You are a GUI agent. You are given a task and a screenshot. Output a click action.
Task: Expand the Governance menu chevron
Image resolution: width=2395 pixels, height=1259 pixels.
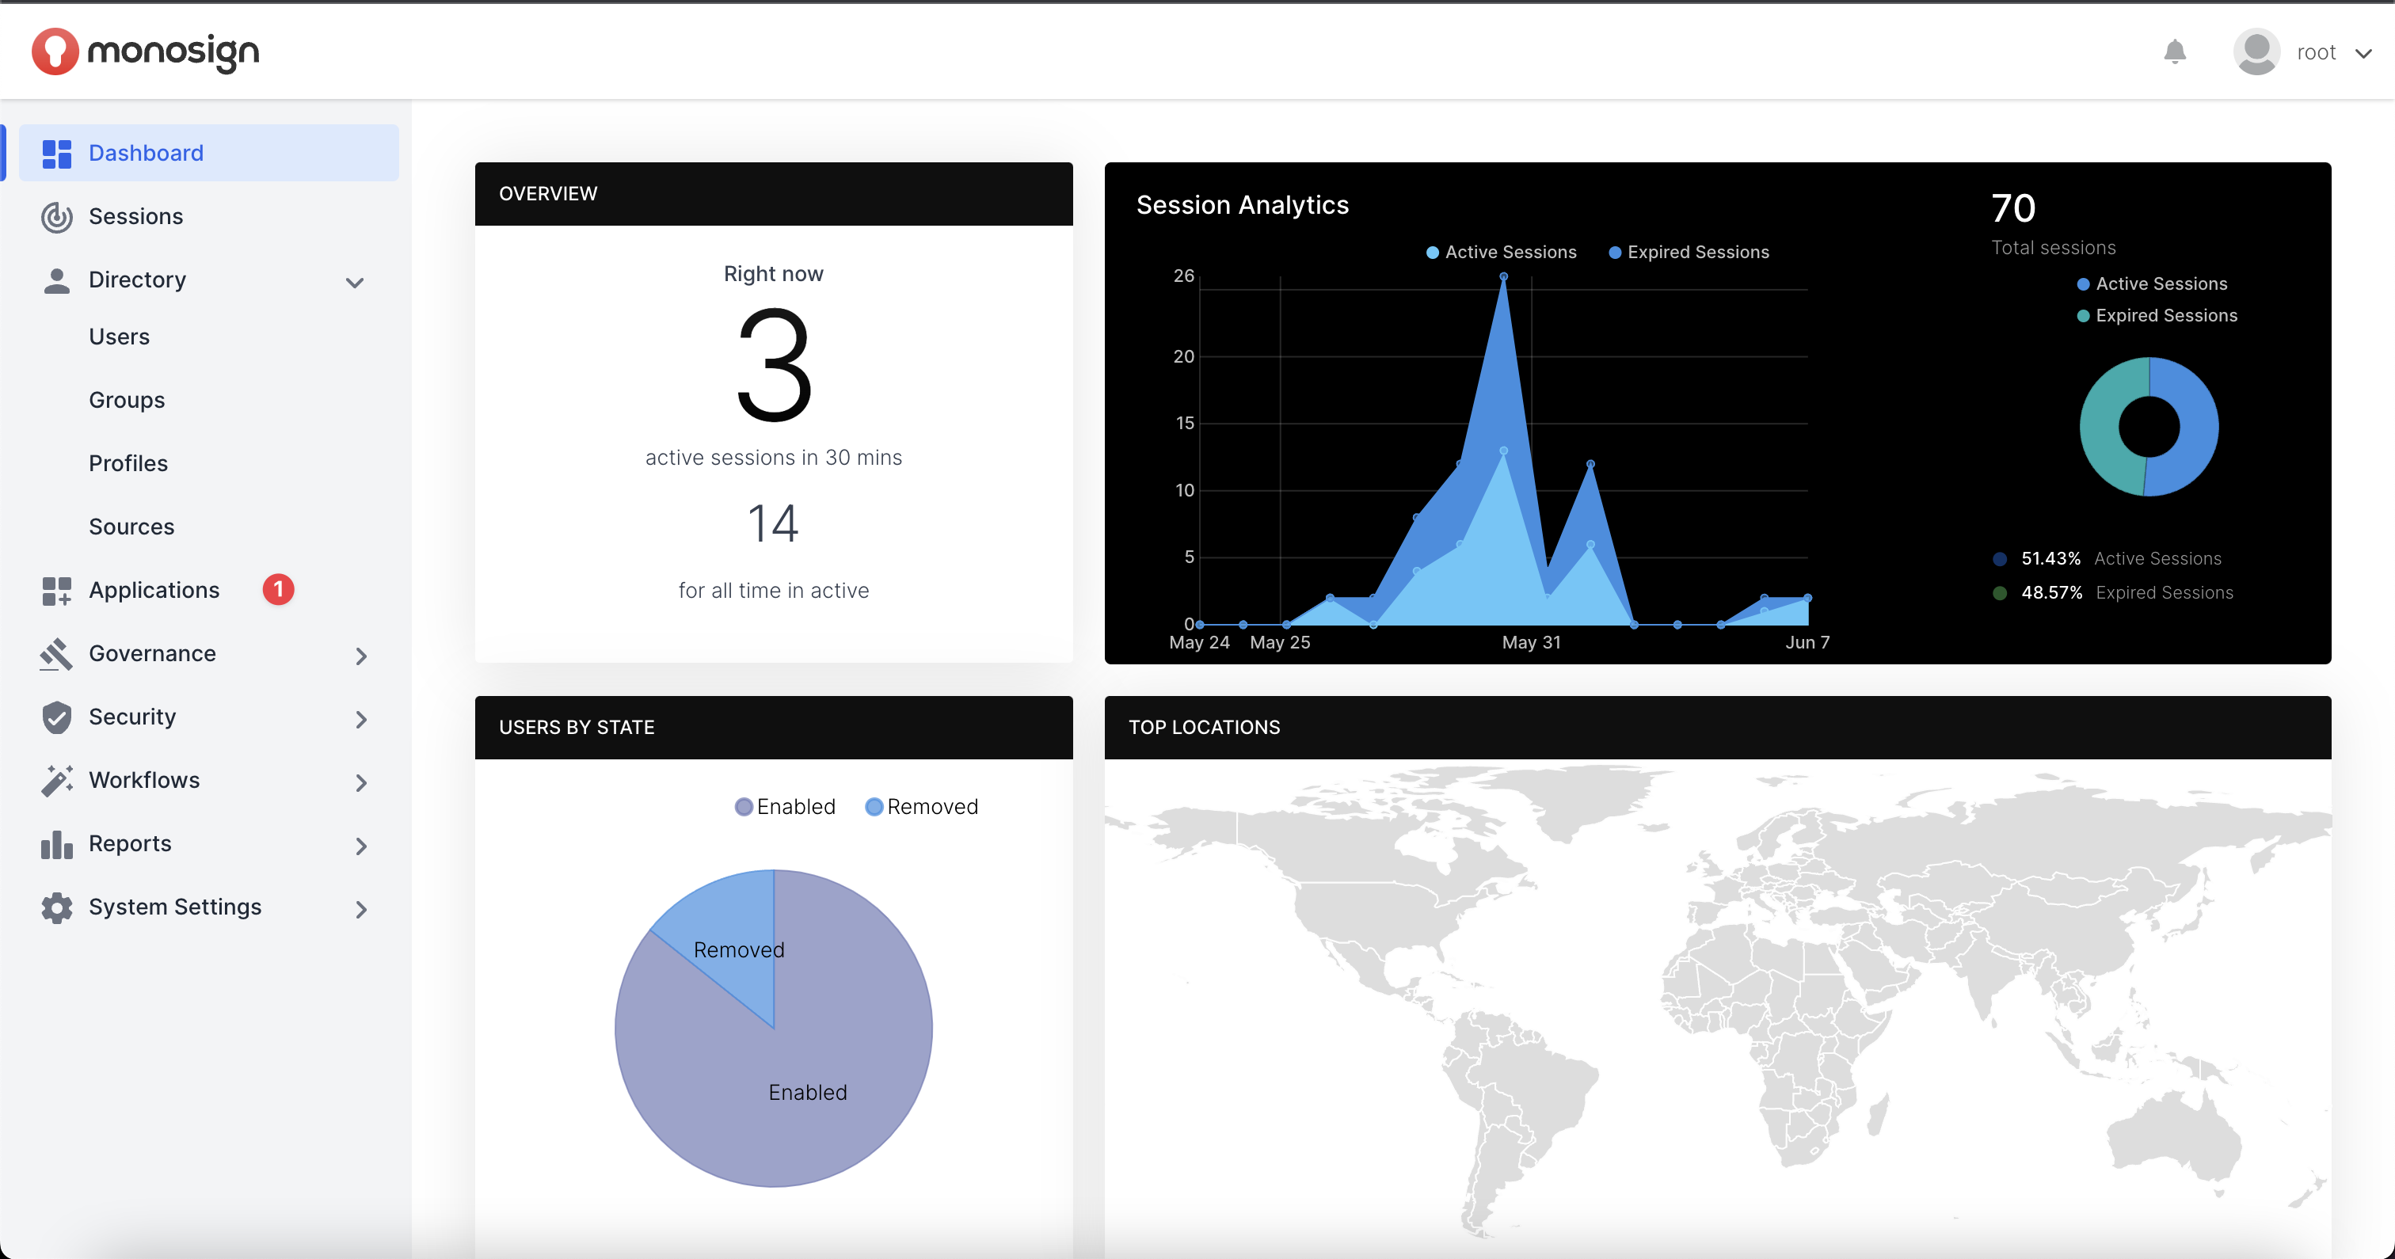360,656
